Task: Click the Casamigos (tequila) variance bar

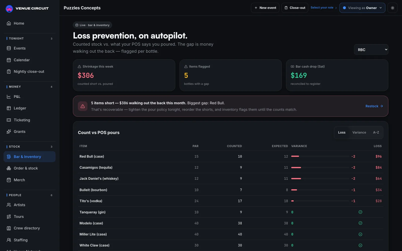Action: click(x=320, y=167)
